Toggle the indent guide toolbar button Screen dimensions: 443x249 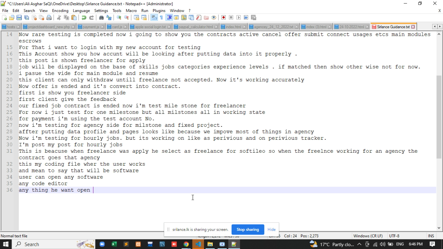169,18
